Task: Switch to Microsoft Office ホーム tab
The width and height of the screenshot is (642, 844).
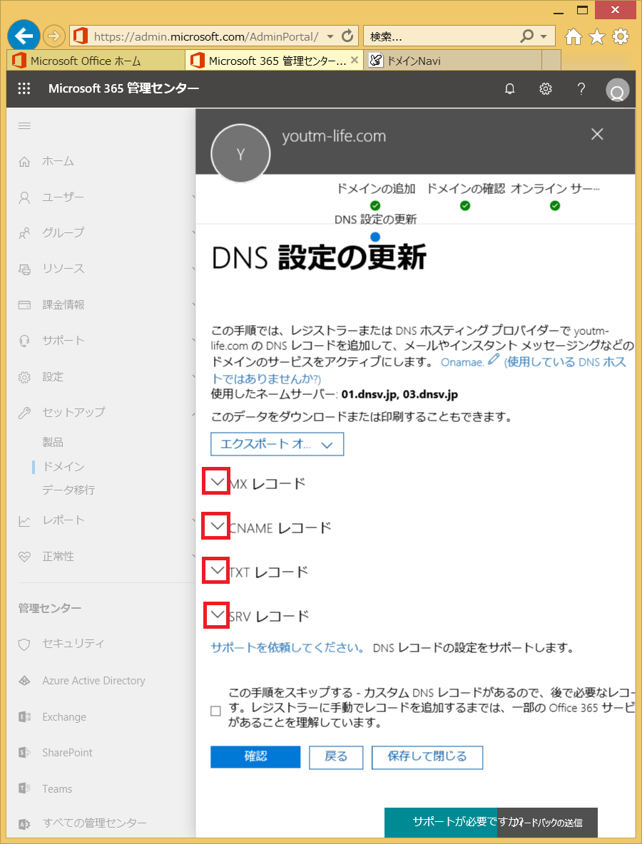Action: [96, 61]
